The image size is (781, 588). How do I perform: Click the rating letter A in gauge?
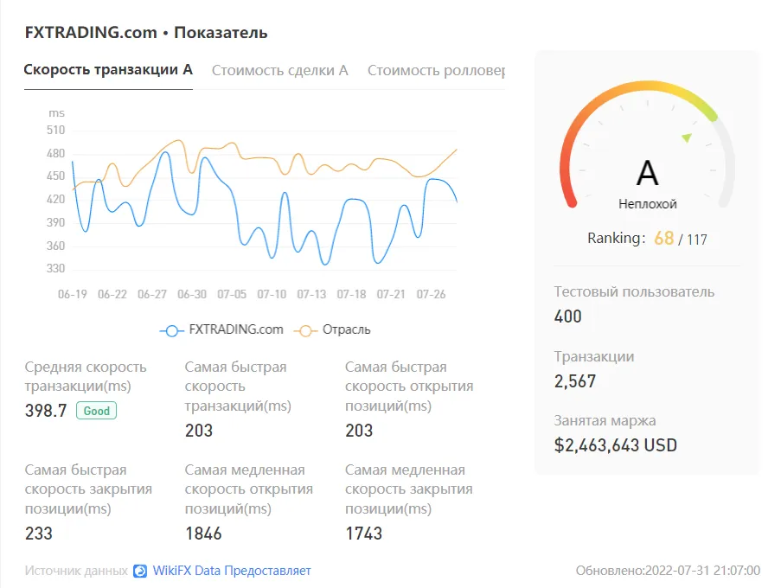(647, 173)
